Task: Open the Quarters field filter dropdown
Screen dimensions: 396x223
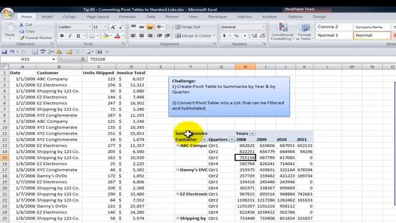Action: (x=231, y=139)
